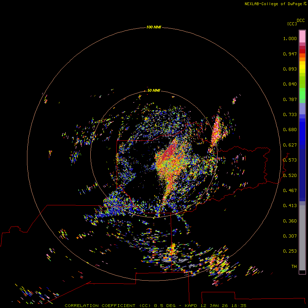308x308 pixels.
Task: Click the 0.573 scale value
Action: 290,160
